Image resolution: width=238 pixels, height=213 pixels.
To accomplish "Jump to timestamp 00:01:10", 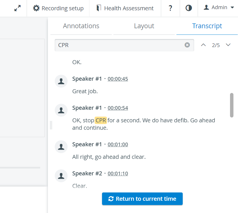I will (118, 174).
